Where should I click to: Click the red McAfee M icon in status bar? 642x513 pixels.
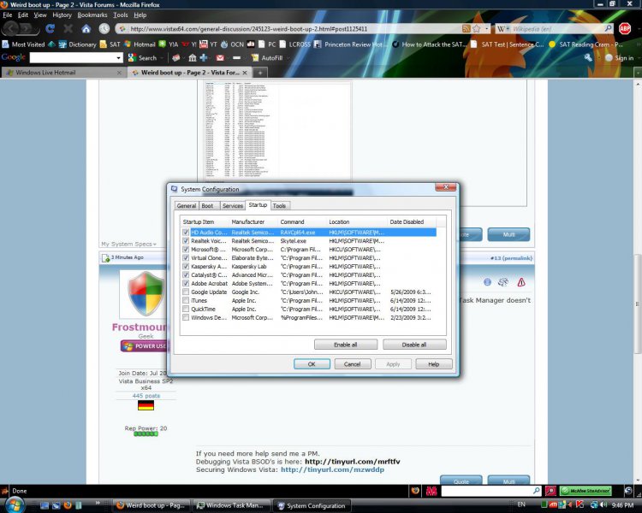(x=431, y=491)
